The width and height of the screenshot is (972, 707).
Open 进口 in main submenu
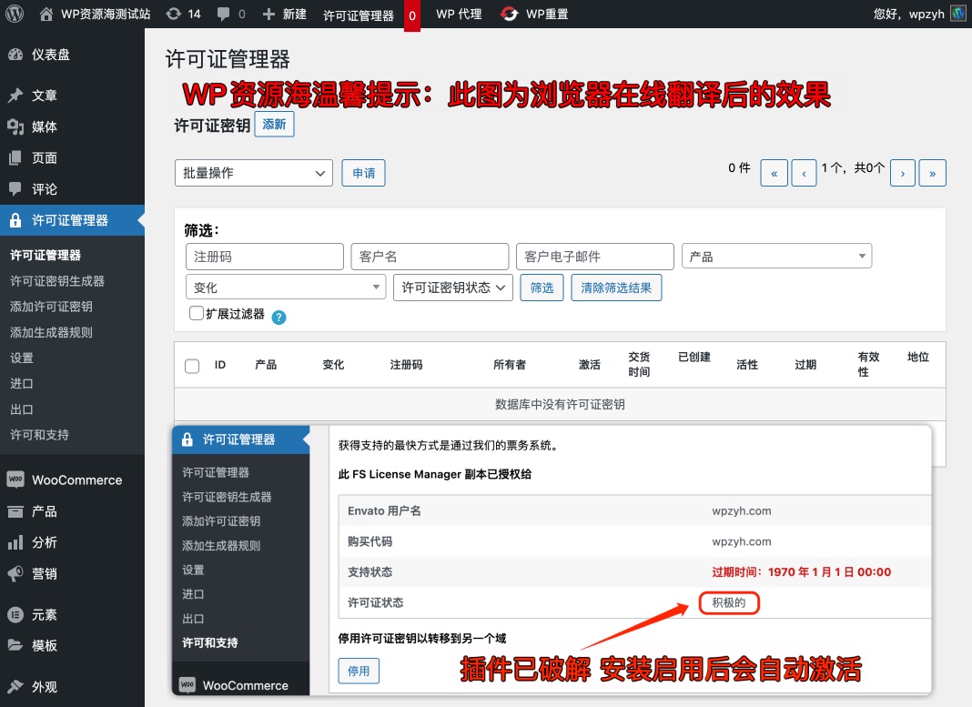pos(22,384)
